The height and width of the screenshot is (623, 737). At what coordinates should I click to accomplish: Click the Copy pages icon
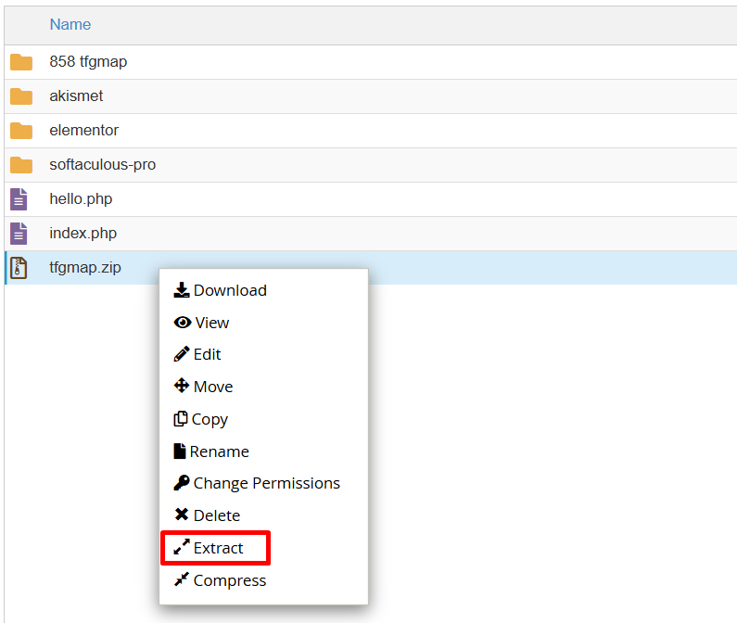point(181,418)
